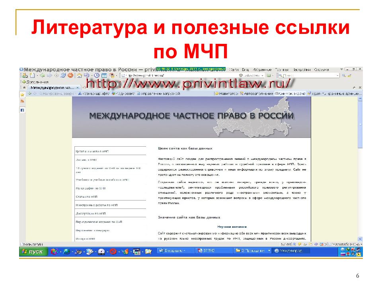This screenshot has height=287, width=382.
Task: Launch Internet Explorer from quick launch
Action: click(x=66, y=252)
